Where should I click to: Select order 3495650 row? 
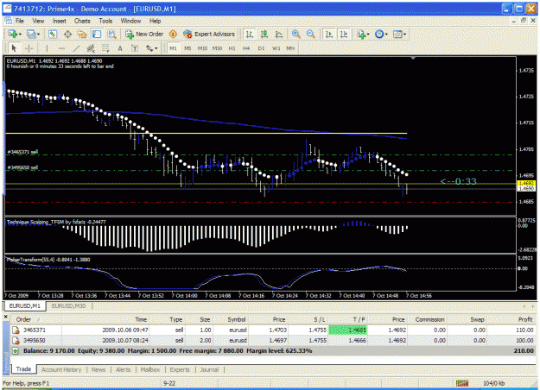click(x=272, y=340)
